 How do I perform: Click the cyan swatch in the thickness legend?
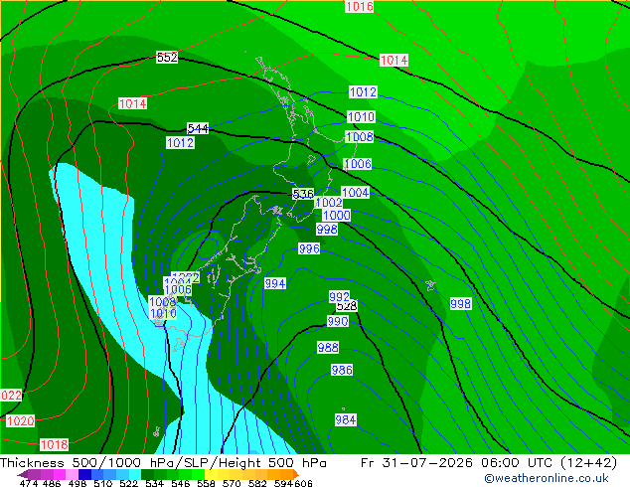coord(135,474)
